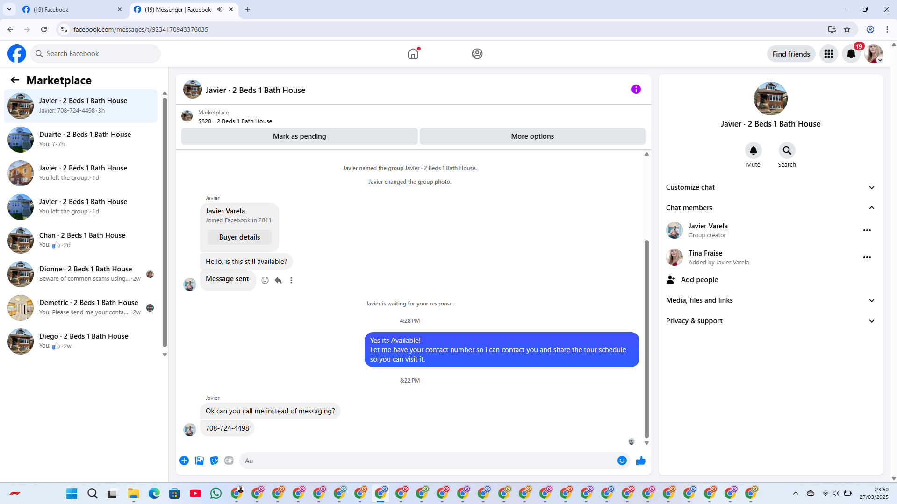Focus the Search Facebook field
The height and width of the screenshot is (504, 897).
pos(95,54)
